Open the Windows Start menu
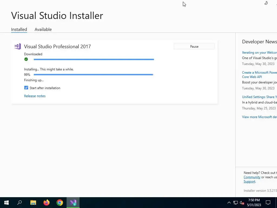The image size is (277, 208). coord(6,203)
